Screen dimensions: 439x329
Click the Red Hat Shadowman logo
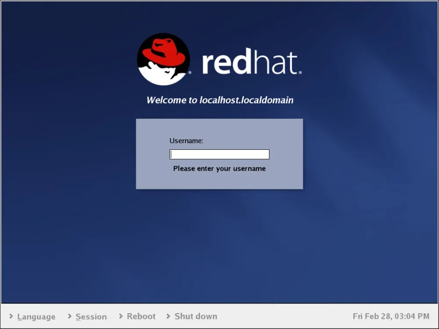tap(163, 59)
